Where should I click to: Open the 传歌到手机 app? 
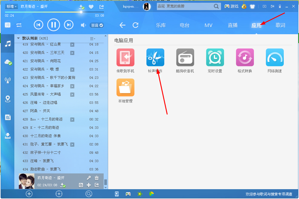tap(125, 57)
